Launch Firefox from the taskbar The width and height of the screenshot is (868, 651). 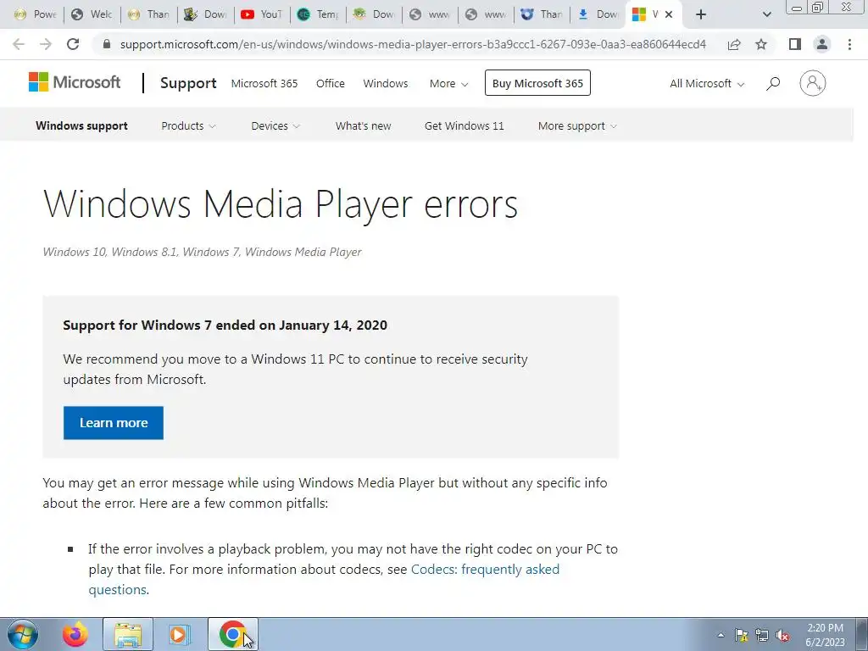click(75, 634)
